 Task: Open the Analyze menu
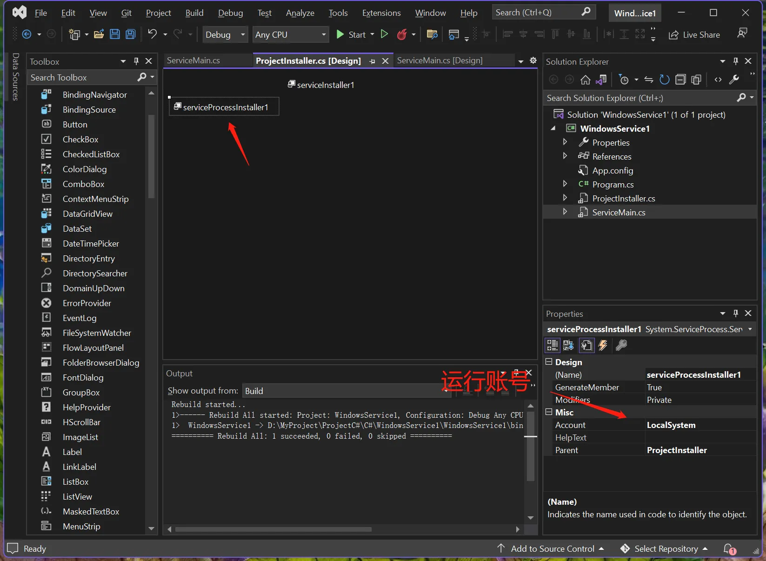click(x=300, y=13)
